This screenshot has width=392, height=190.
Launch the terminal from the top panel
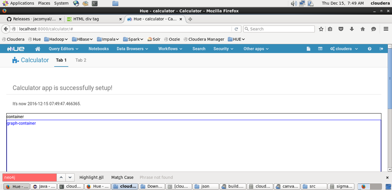pos(95,3)
